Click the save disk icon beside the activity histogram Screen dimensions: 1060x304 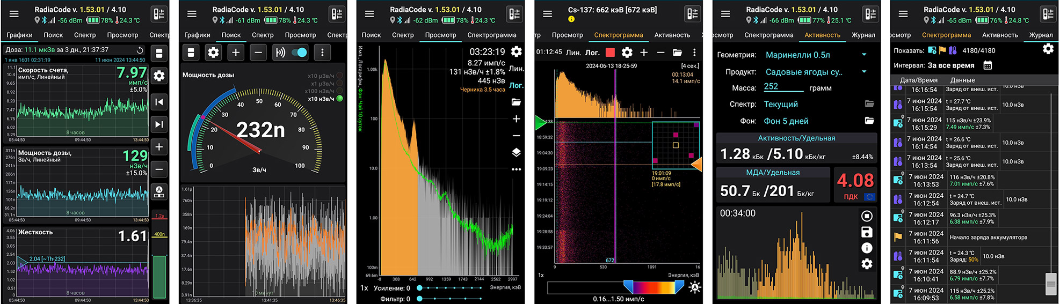point(867,232)
